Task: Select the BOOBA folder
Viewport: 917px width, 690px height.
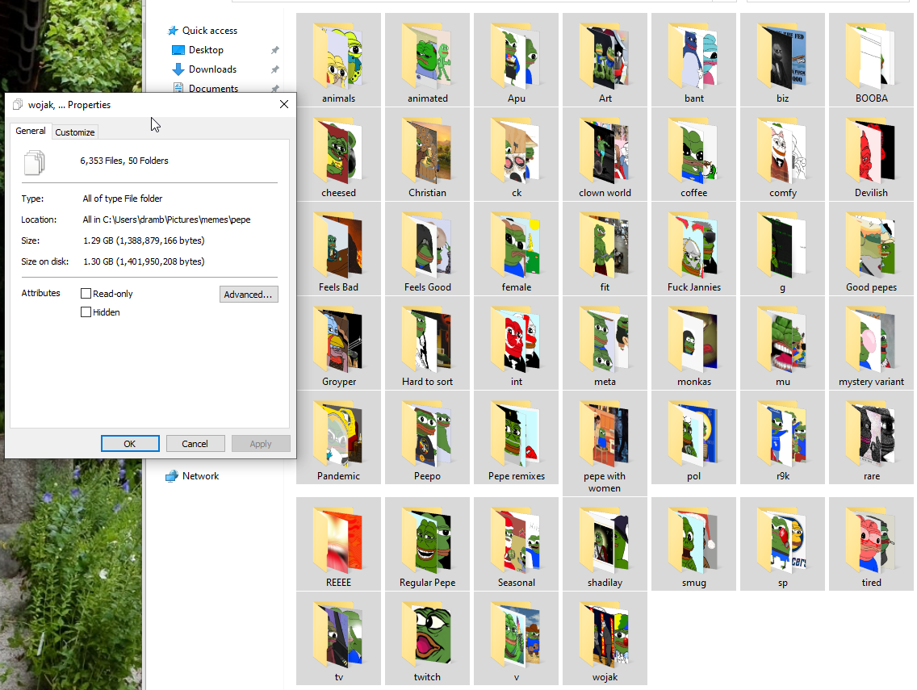Action: [871, 60]
